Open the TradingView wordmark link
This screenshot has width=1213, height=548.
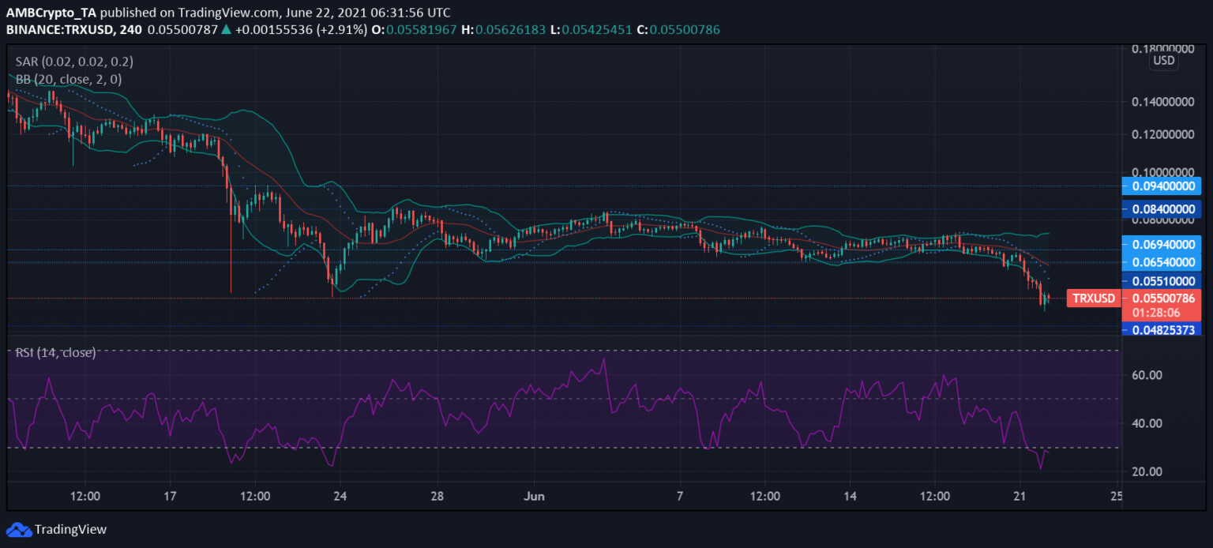[x=69, y=529]
